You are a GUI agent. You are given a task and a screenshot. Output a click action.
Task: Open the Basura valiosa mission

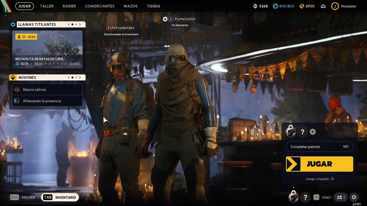(x=47, y=90)
